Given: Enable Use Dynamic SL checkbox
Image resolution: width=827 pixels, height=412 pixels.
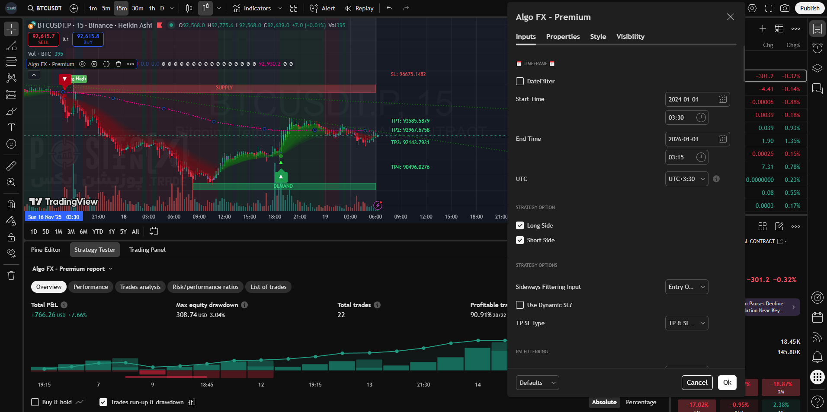Looking at the screenshot, I should (520, 305).
